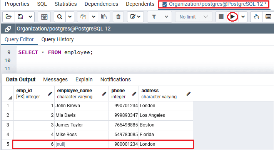Click the Organization/postgres@PostgreSQL 12 connection bar
This screenshot has height=150, width=274.
point(145,29)
